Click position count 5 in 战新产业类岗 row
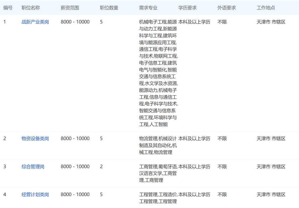Image resolution: width=299 pixels, height=208 pixels. (101, 22)
